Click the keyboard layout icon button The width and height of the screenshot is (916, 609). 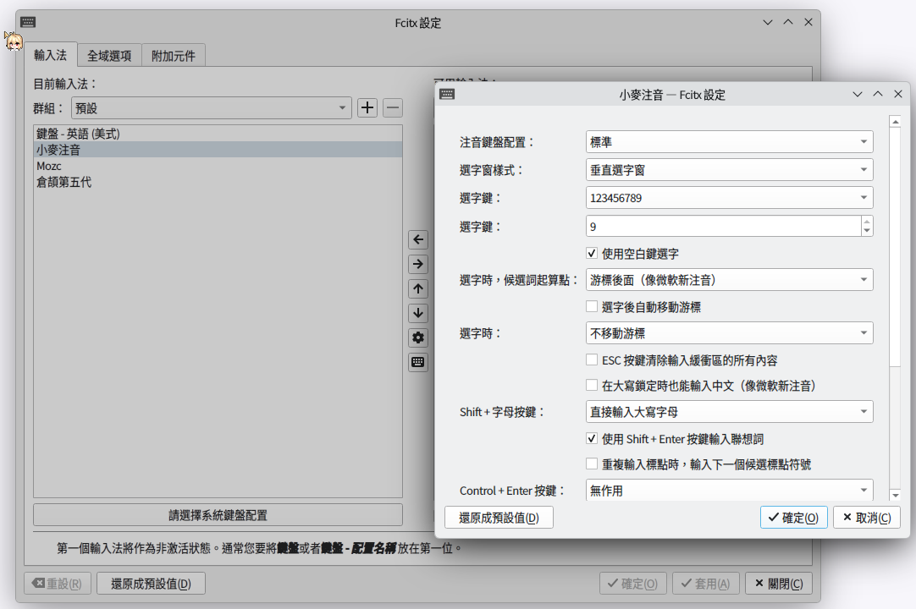(x=418, y=362)
